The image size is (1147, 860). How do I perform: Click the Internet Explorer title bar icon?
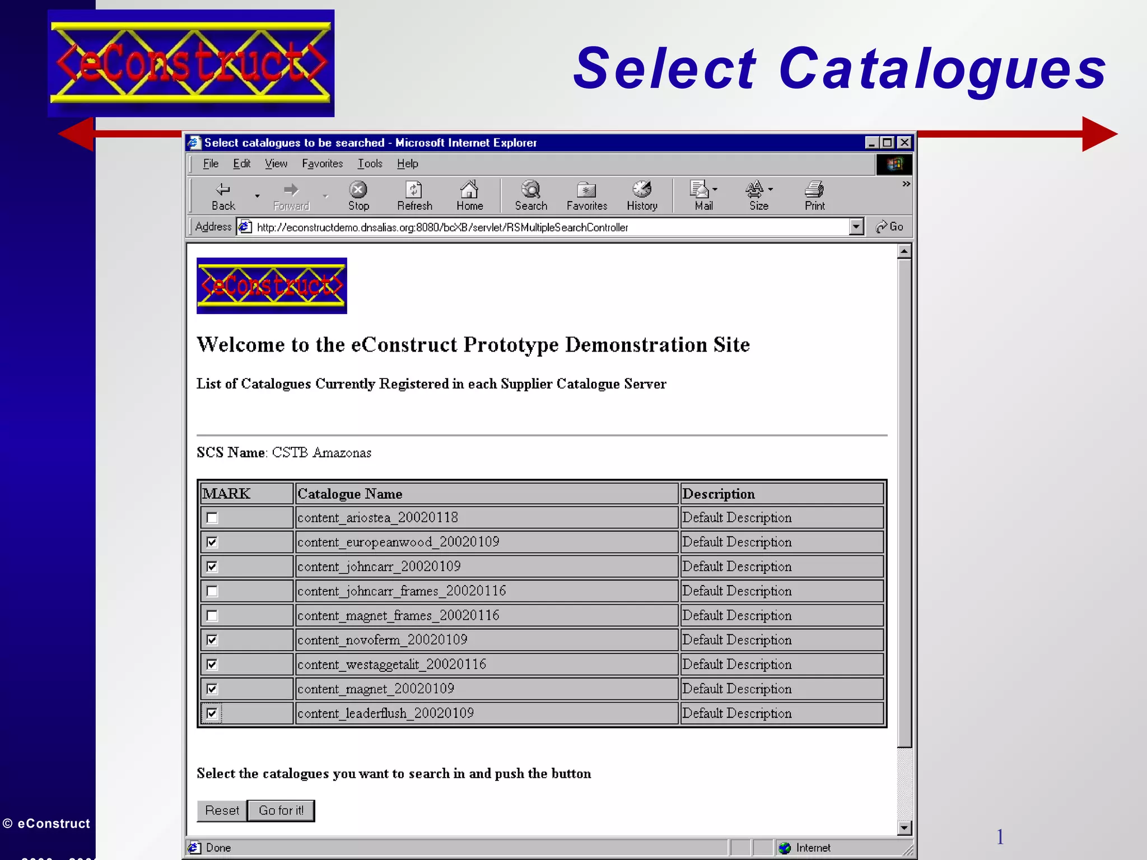(194, 143)
